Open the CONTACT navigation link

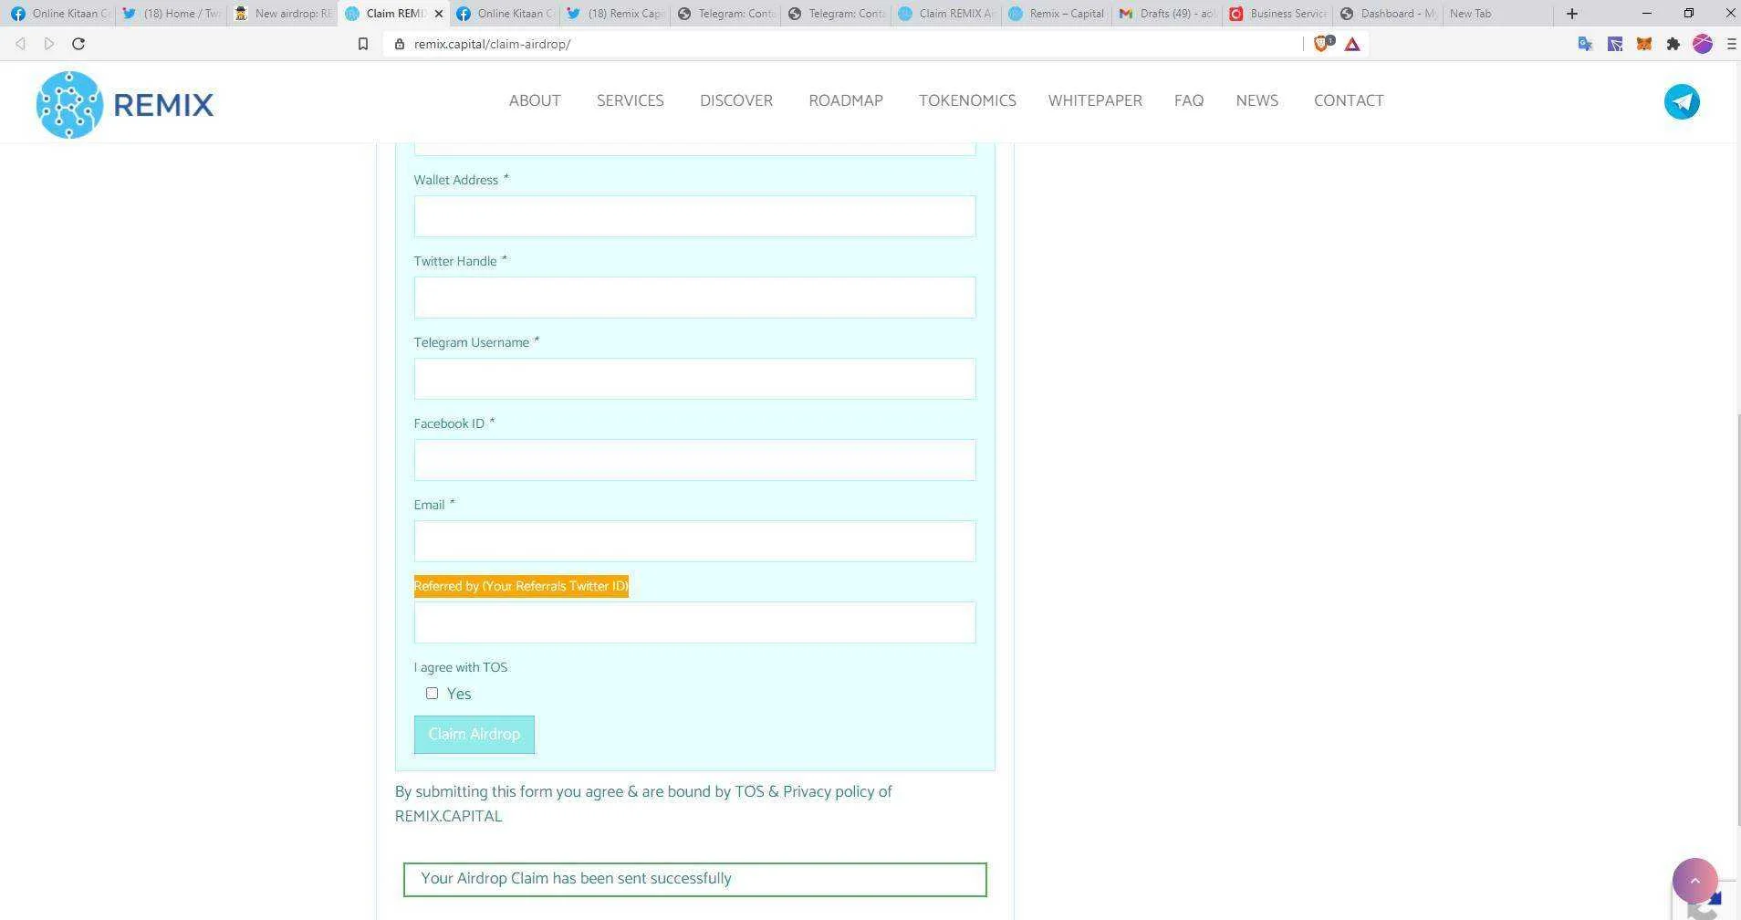(1349, 101)
